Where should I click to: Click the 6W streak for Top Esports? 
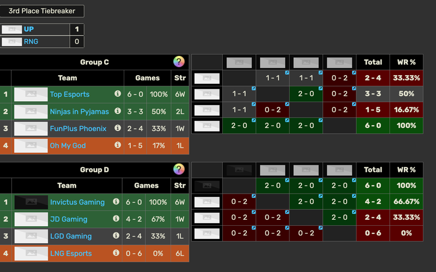(180, 94)
